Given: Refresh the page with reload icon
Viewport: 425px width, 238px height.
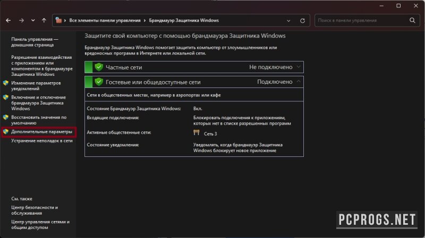Looking at the screenshot, I should pyautogui.click(x=302, y=21).
